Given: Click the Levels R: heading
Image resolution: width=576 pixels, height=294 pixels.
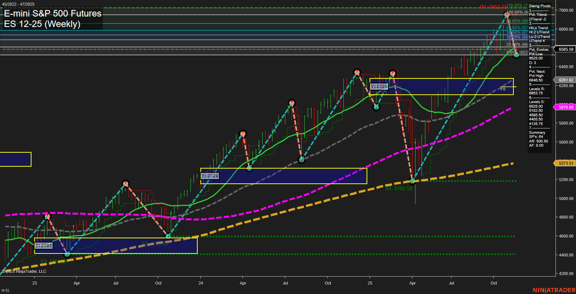Looking at the screenshot, I should (537, 89).
